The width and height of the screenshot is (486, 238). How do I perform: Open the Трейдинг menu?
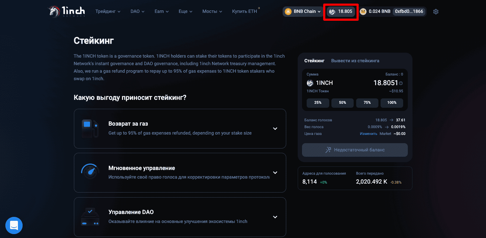point(108,11)
